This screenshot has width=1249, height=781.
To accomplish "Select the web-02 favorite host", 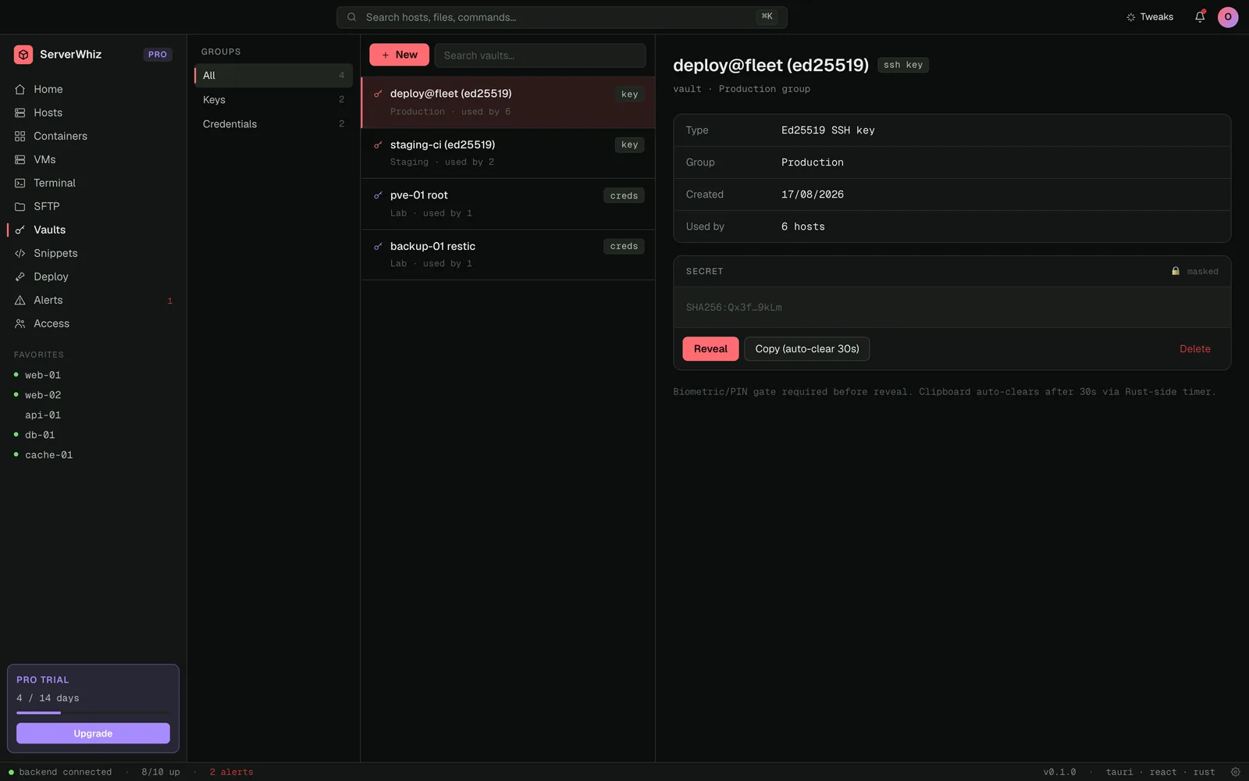I will 93,395.
